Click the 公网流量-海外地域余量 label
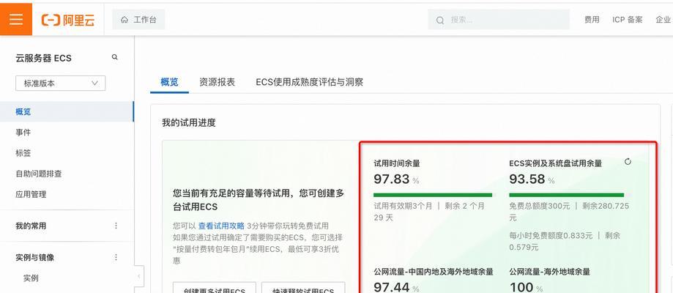Image resolution: width=673 pixels, height=293 pixels. pos(549,272)
